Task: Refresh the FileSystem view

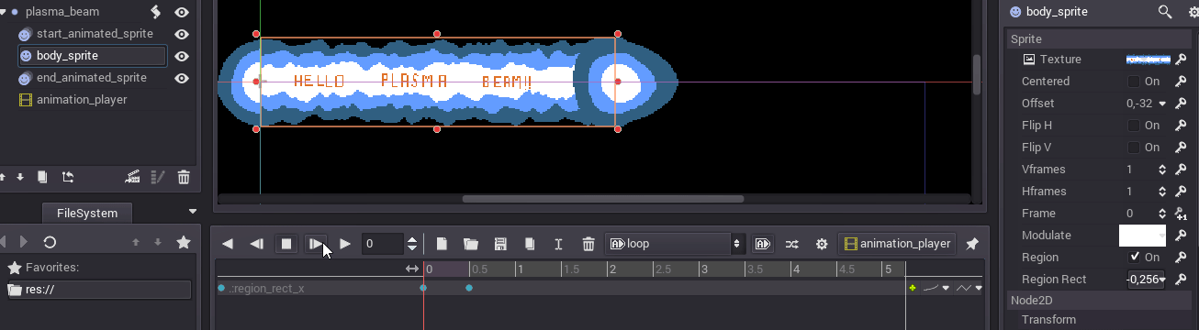Action: point(50,242)
